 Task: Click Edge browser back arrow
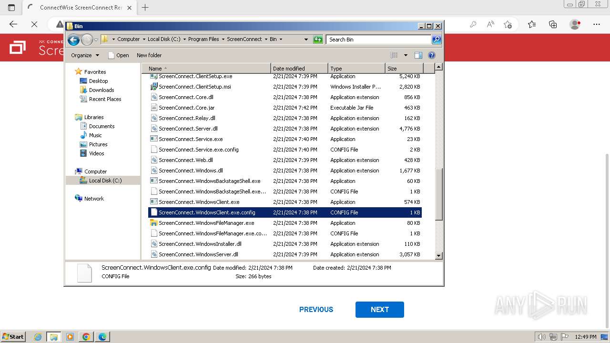[13, 24]
